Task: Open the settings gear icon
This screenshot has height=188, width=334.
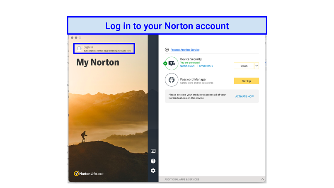Action: [153, 171]
